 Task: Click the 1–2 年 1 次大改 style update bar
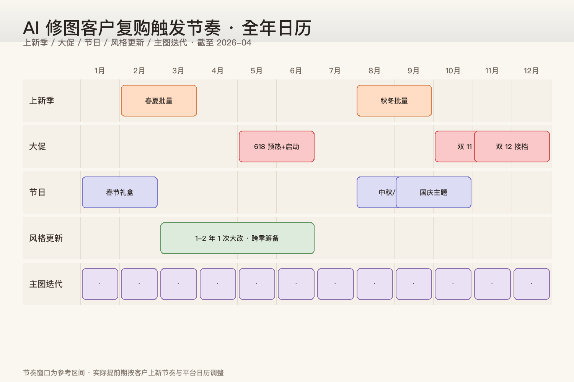(x=237, y=238)
